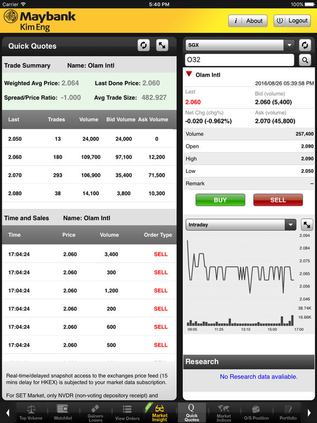Image resolution: width=317 pixels, height=423 pixels.
Task: Click the intraday price chart
Action: coord(240,267)
